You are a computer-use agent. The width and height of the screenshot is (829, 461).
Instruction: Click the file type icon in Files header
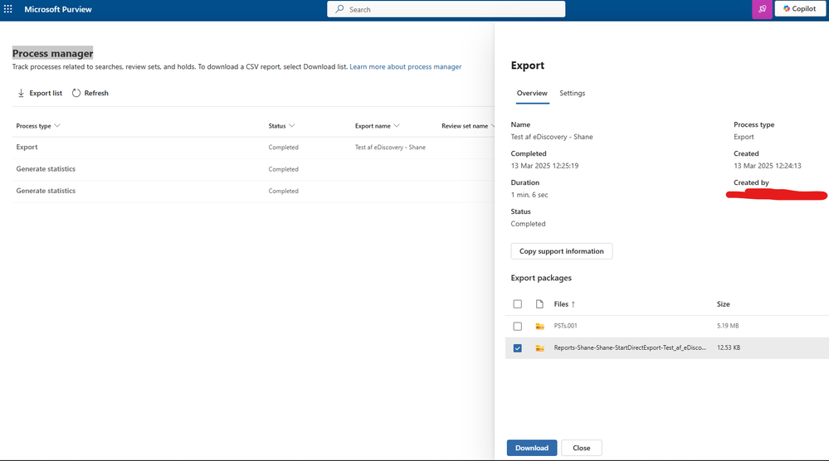[x=539, y=304]
